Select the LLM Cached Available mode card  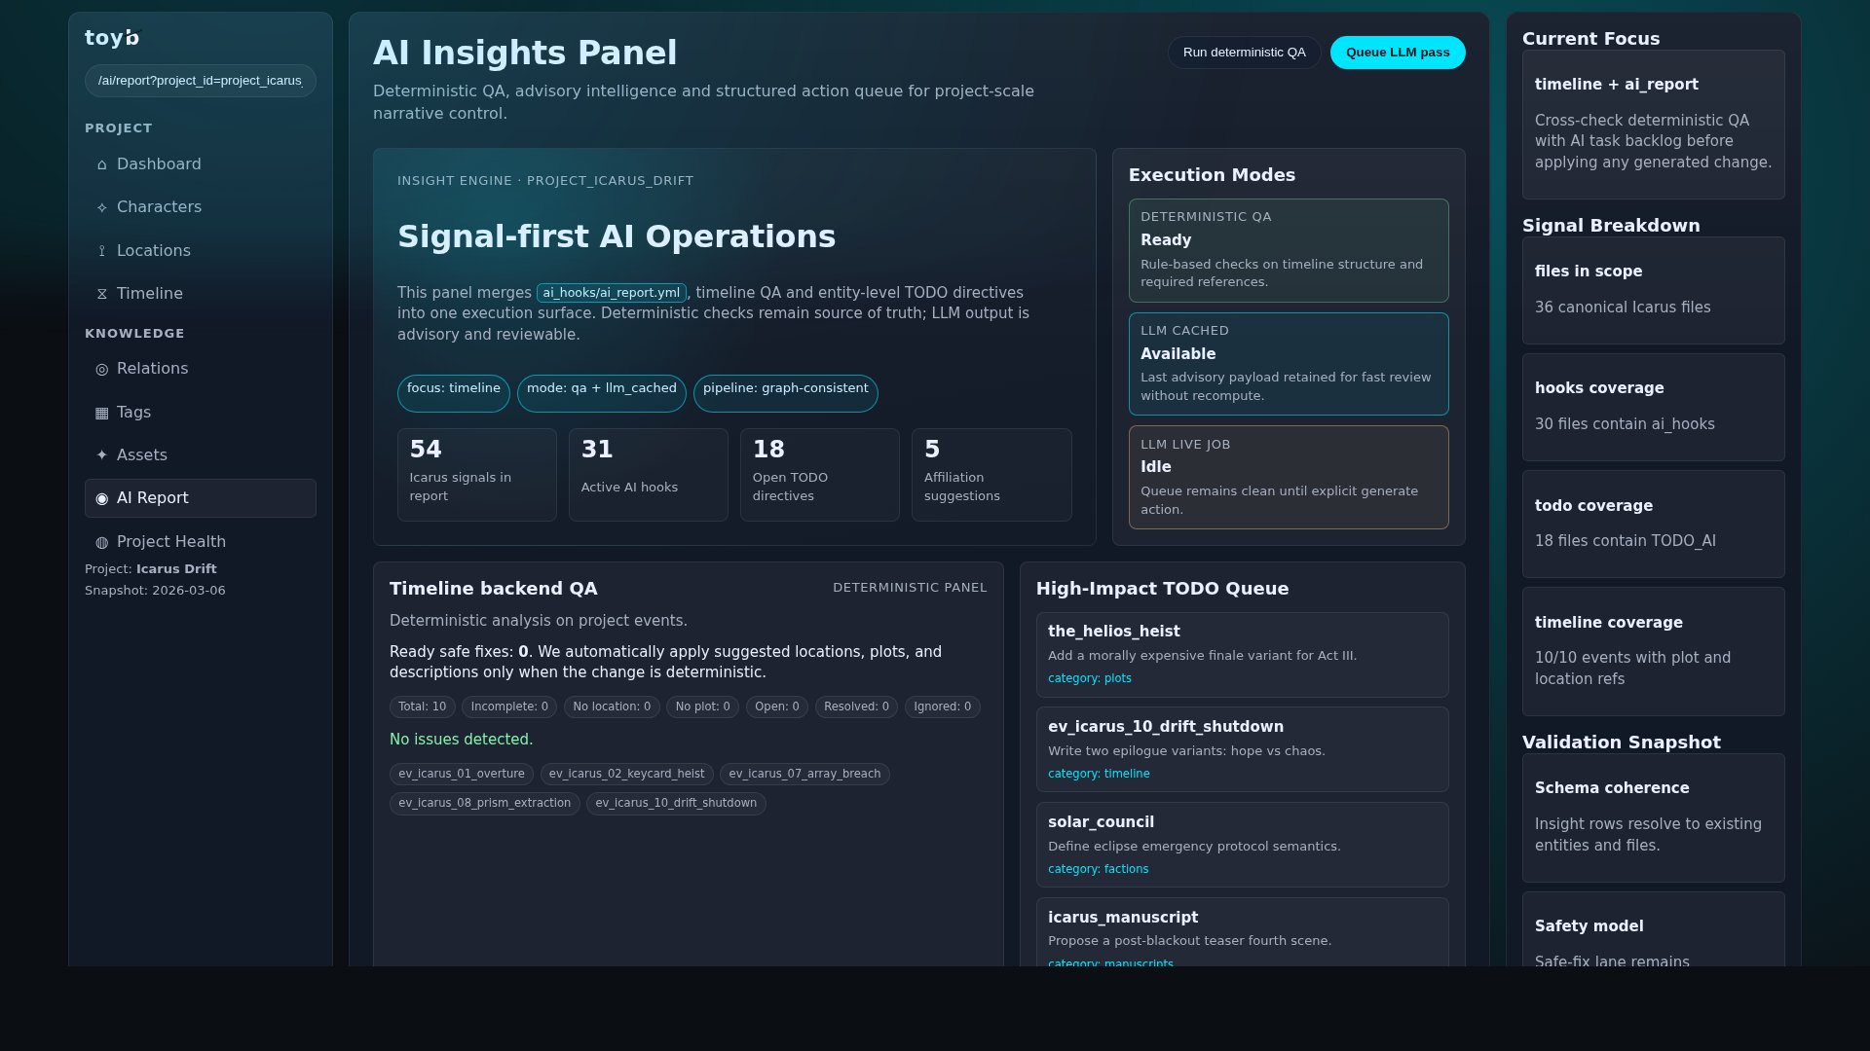(x=1288, y=364)
